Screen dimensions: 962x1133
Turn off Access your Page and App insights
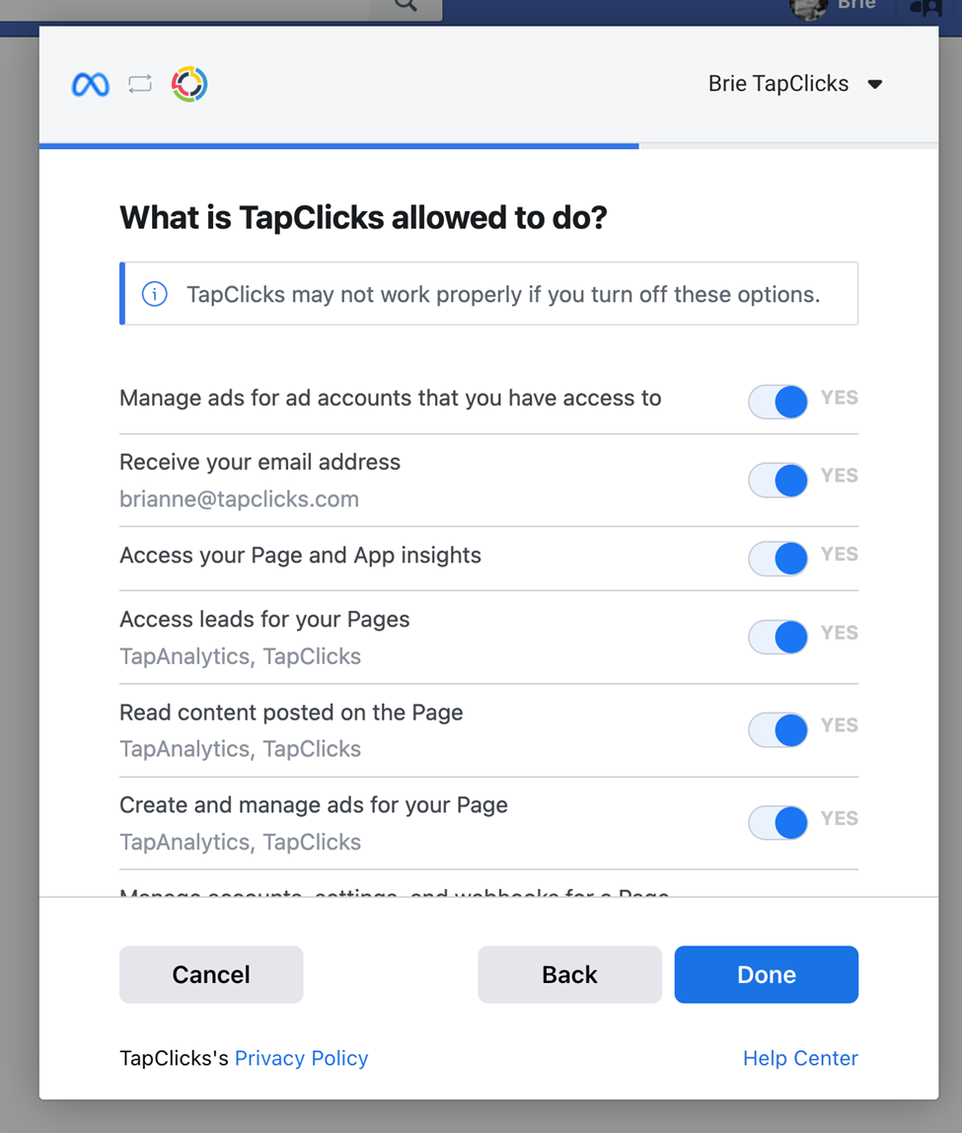pyautogui.click(x=777, y=559)
